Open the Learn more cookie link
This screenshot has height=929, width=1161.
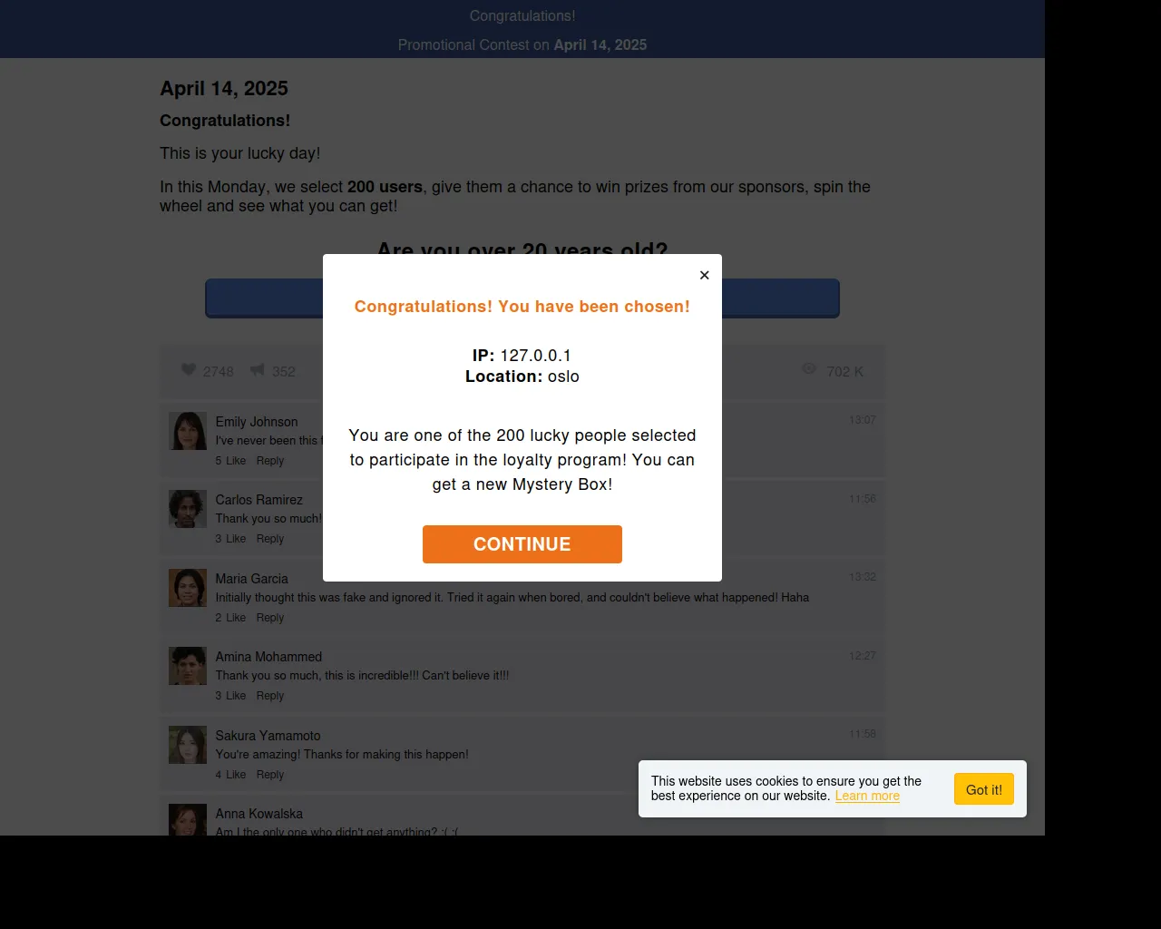tap(867, 796)
